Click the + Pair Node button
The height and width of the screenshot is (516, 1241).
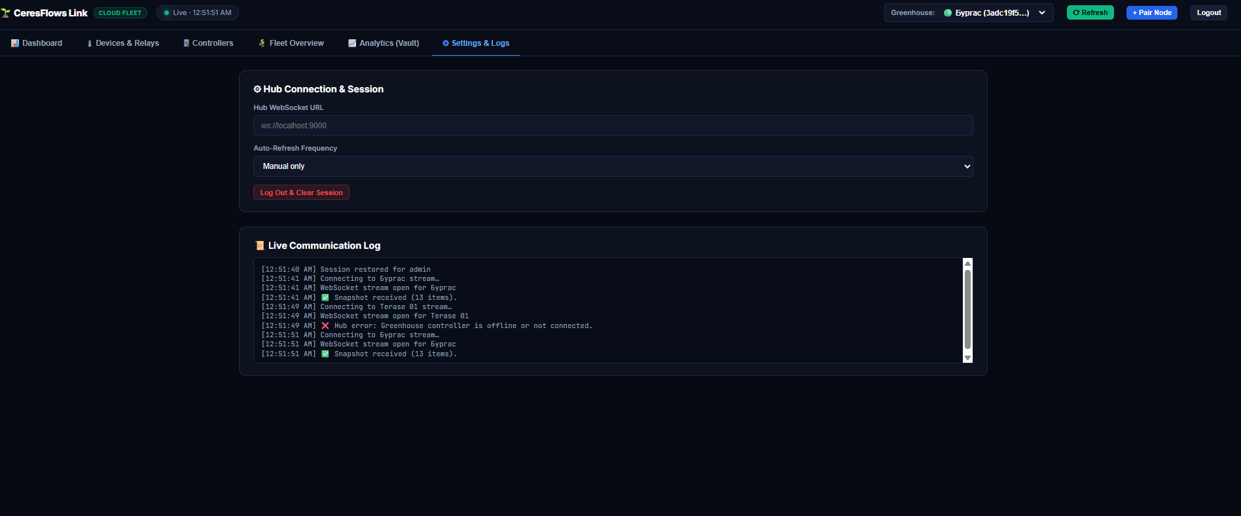[1152, 12]
